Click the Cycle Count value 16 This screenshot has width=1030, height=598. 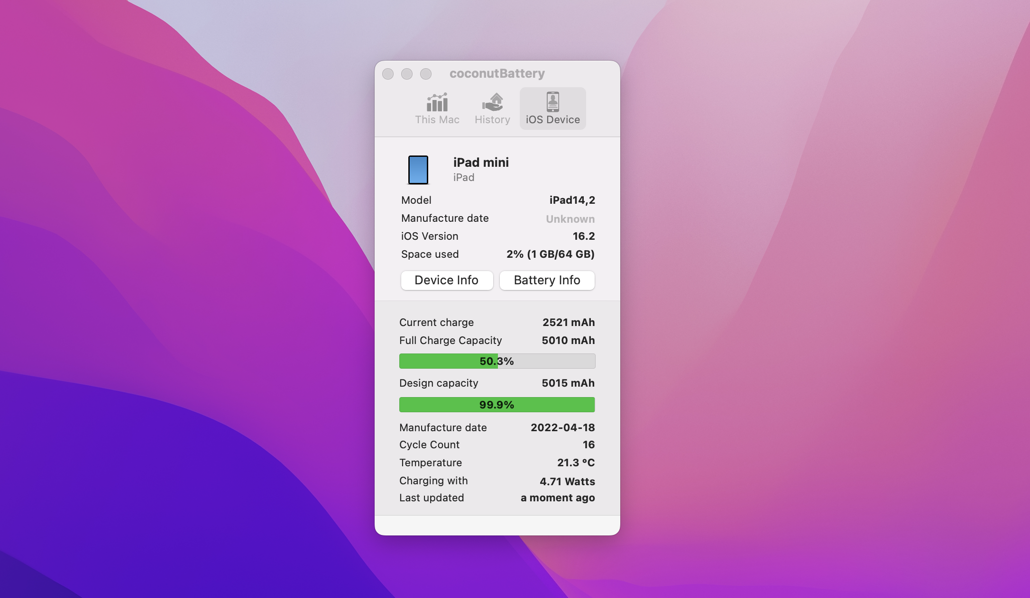click(x=589, y=444)
